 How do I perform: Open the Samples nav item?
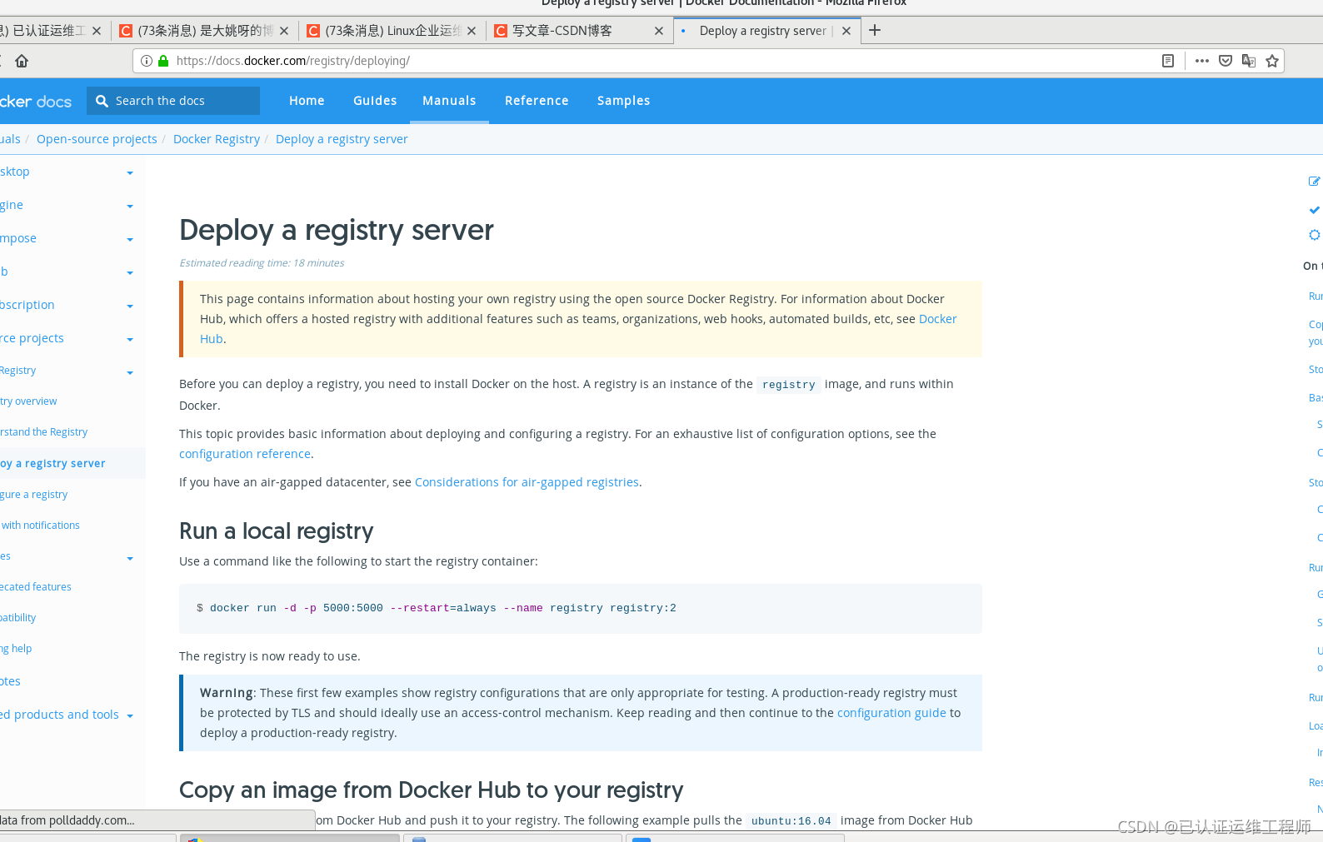point(623,101)
